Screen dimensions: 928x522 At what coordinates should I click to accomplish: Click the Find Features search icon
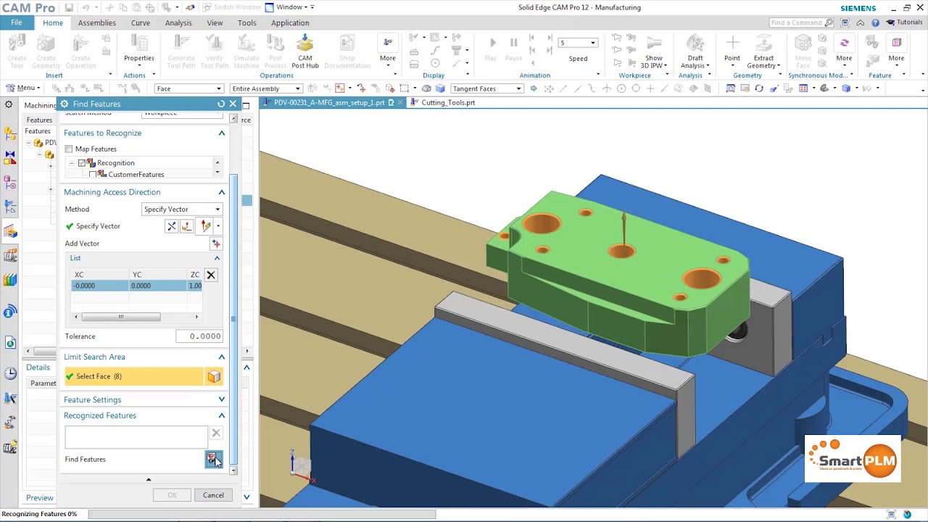click(x=213, y=459)
